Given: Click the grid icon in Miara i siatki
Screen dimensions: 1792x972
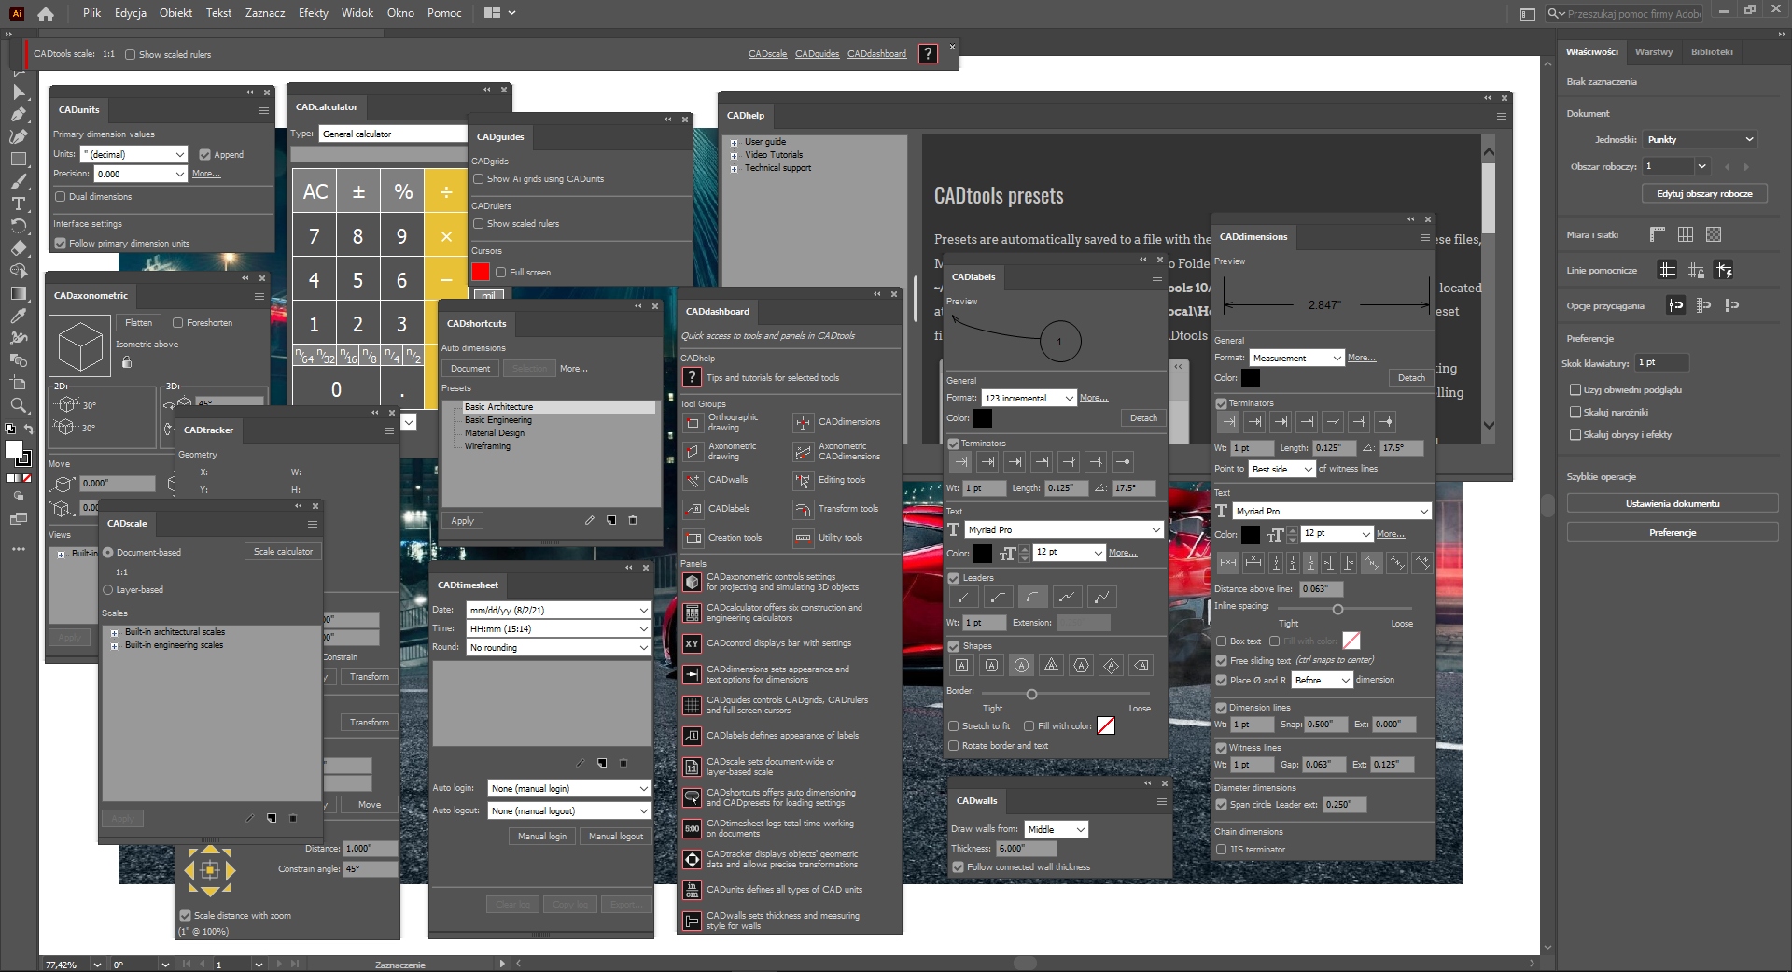Looking at the screenshot, I should (x=1685, y=234).
